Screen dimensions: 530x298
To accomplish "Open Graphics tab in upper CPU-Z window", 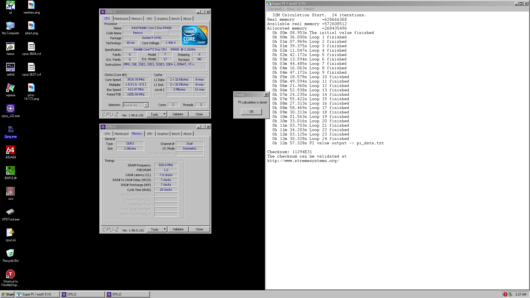I will click(163, 19).
